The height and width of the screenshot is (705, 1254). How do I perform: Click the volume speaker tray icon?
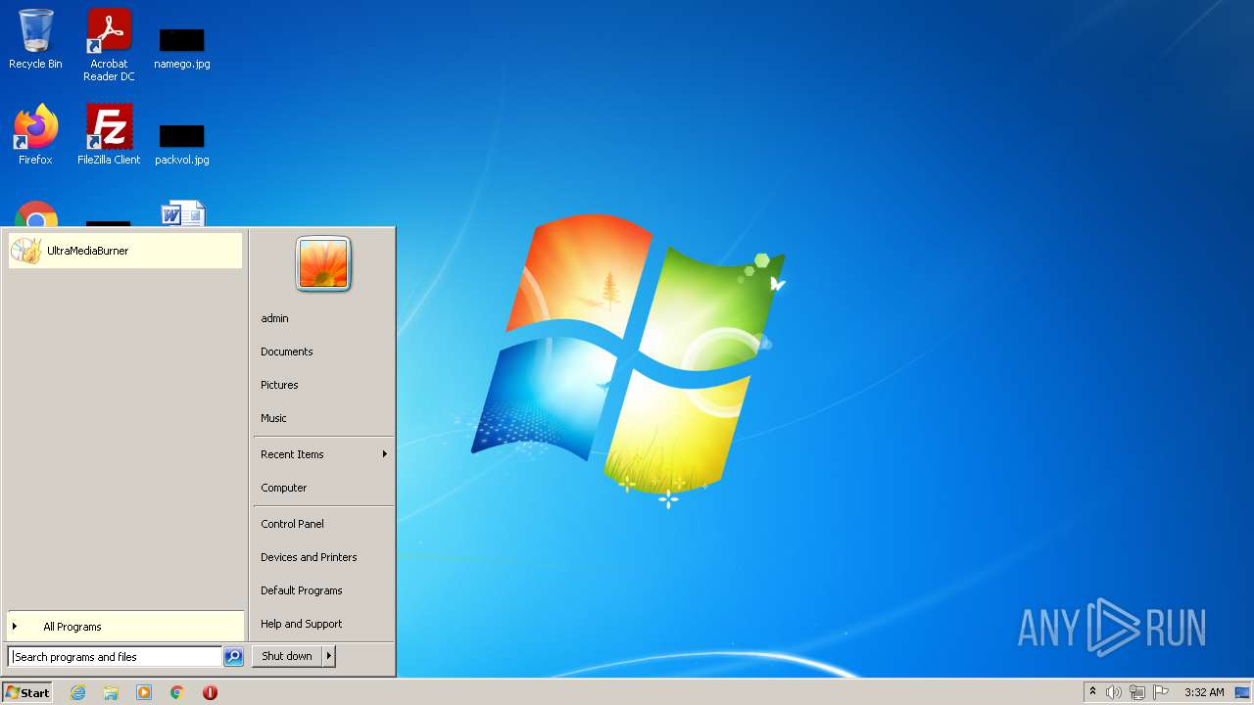coord(1114,692)
